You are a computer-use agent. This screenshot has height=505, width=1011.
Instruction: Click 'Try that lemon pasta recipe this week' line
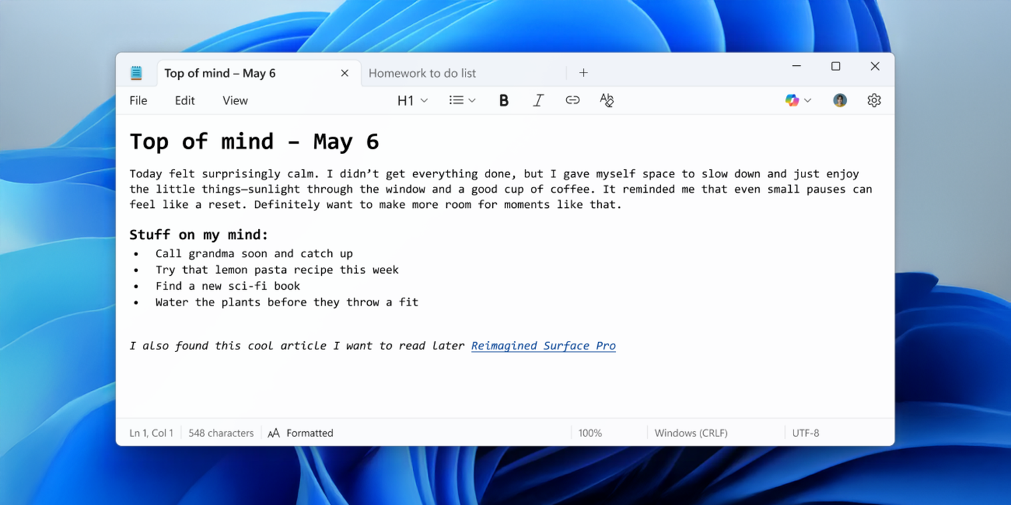(277, 270)
